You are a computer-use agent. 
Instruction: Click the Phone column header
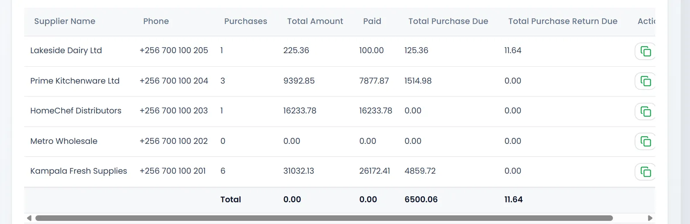coord(156,21)
